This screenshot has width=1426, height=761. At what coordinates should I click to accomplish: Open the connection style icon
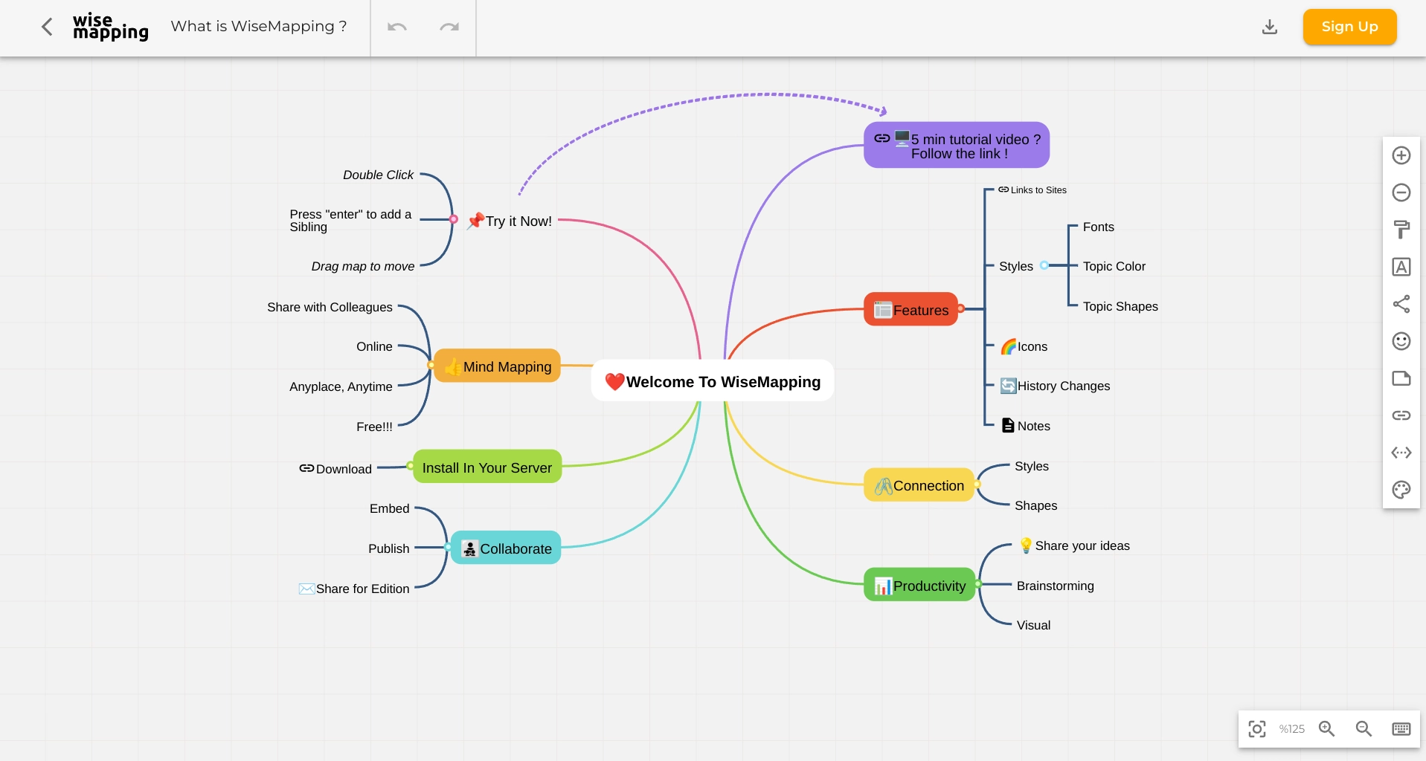click(x=1401, y=304)
